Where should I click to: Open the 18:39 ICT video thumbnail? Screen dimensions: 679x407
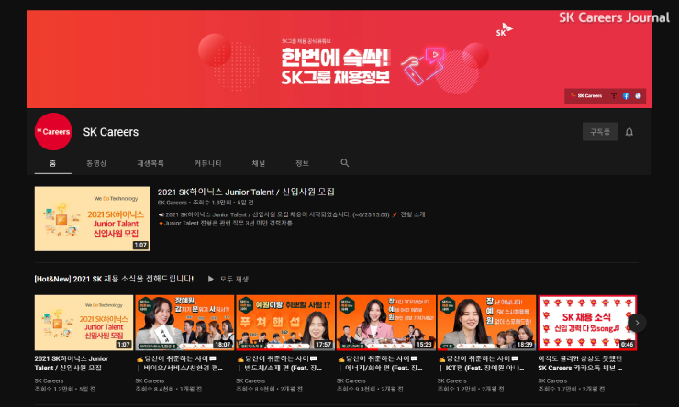tap(486, 323)
